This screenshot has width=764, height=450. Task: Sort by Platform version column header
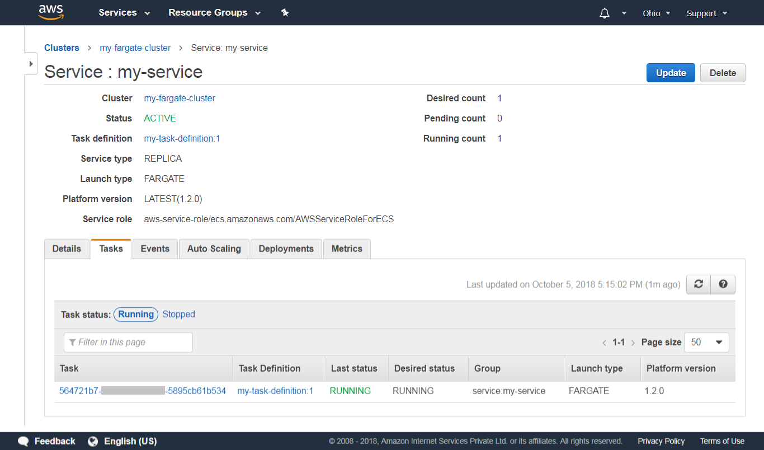tap(688, 369)
